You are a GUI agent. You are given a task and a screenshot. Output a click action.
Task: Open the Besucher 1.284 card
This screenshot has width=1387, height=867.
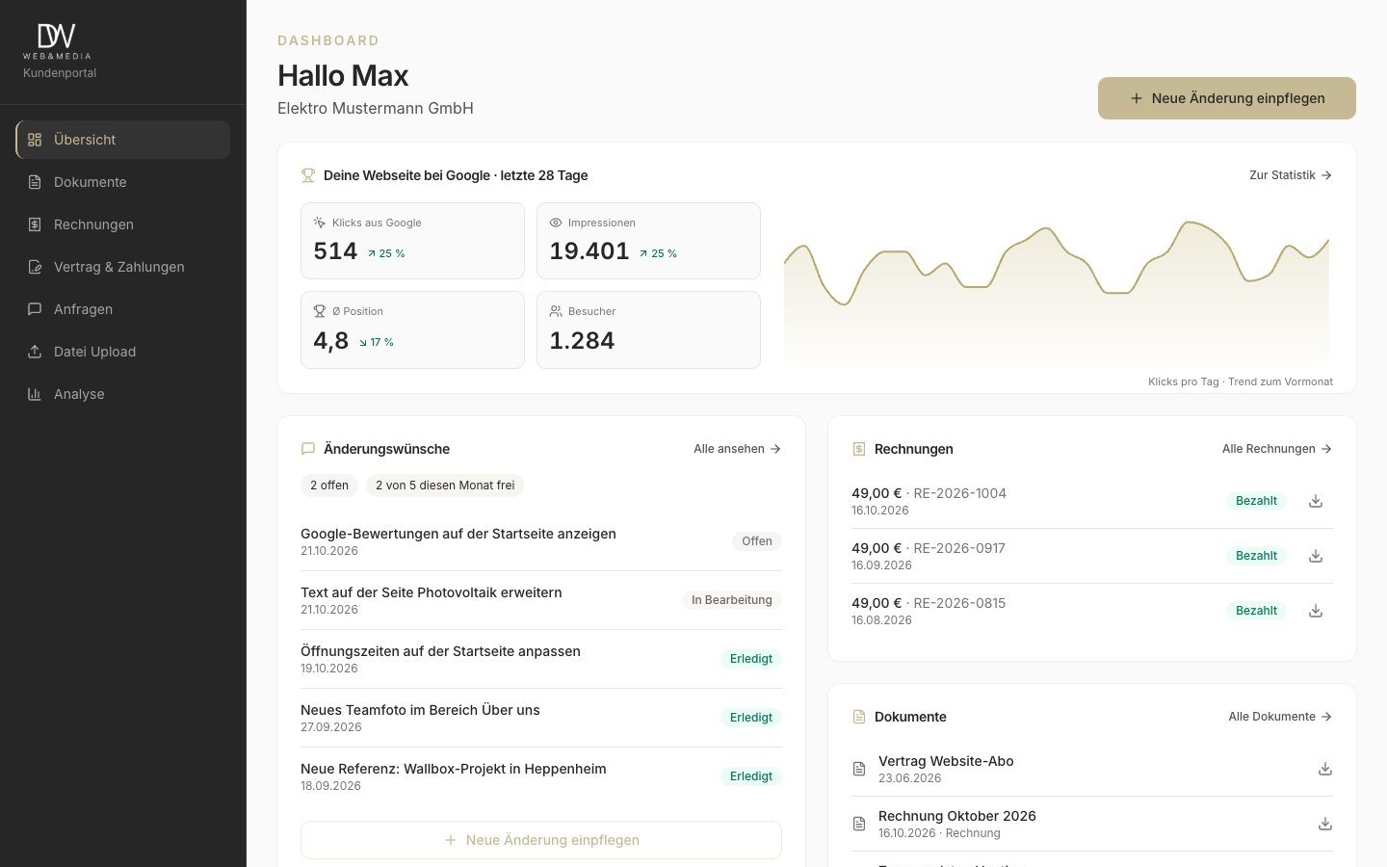point(648,329)
